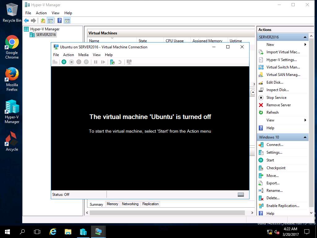Open the Media menu in the VM Connection window

tap(83, 55)
